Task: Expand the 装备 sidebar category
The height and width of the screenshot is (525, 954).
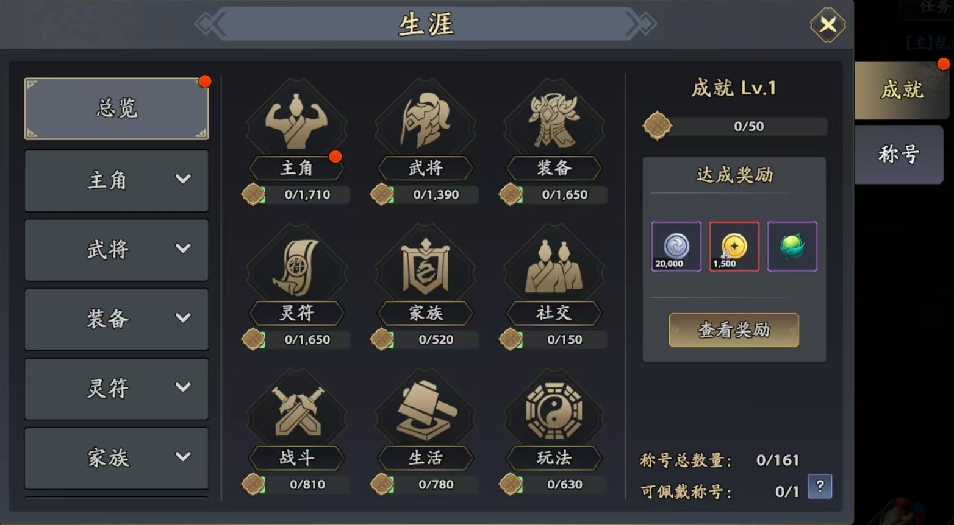Action: (117, 319)
